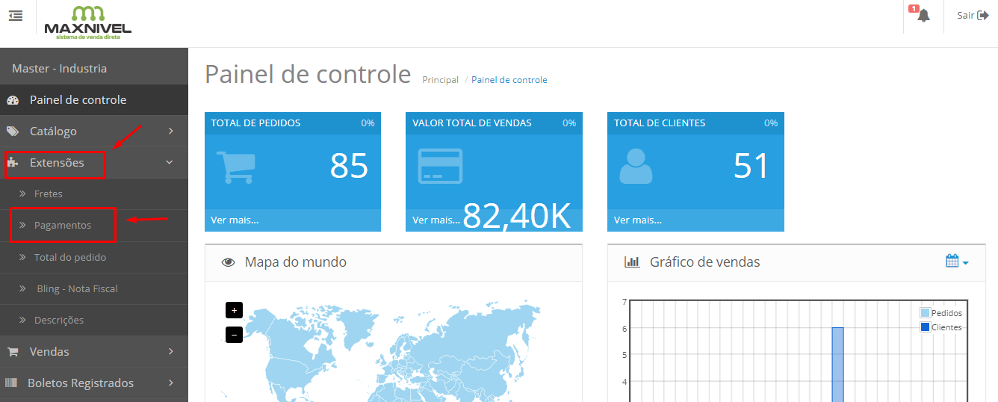This screenshot has width=998, height=402.
Task: Click the credit card icon in sales tile
Action: click(x=440, y=167)
